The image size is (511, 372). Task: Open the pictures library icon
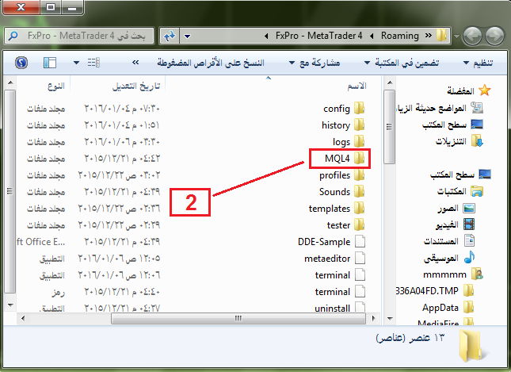tap(469, 208)
